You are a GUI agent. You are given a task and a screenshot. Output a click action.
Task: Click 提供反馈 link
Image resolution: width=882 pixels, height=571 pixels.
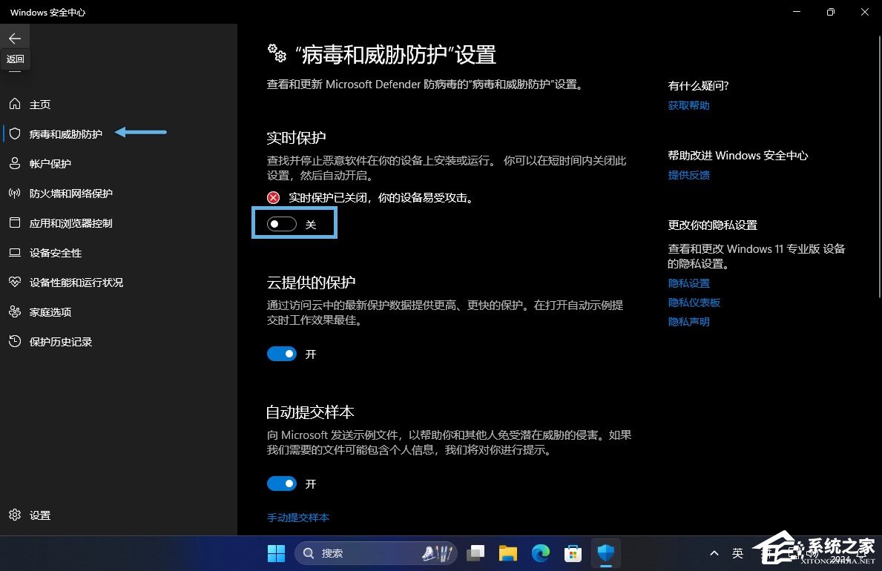[688, 175]
